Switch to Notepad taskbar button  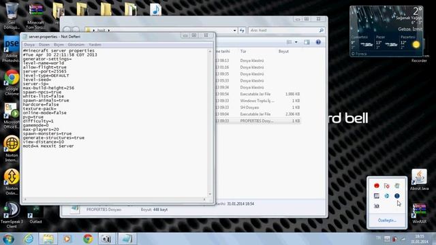(127, 239)
